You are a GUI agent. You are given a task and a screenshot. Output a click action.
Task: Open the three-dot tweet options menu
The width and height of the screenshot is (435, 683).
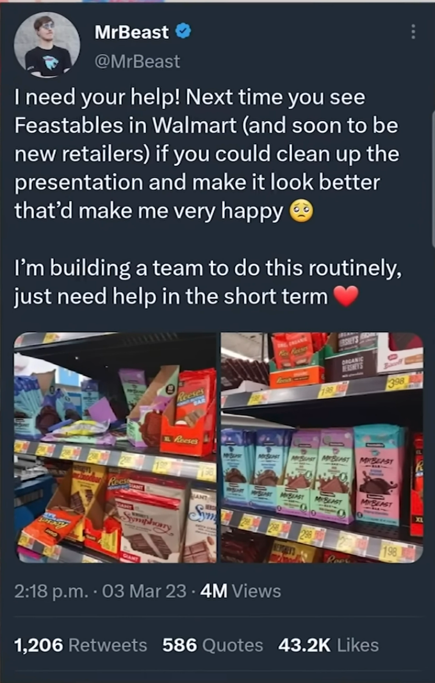click(x=413, y=32)
